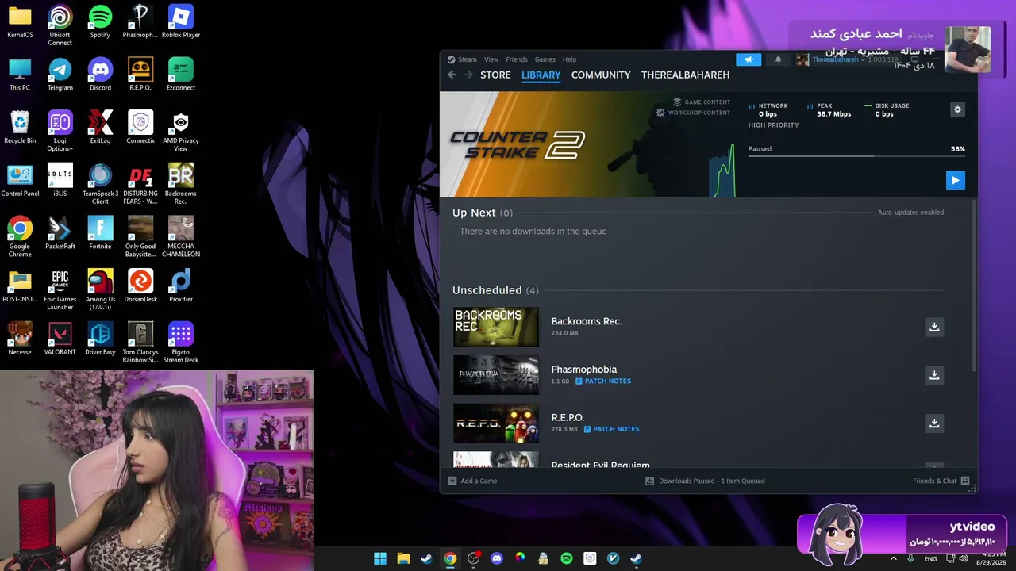View R.E.P.O. PATCH NOTES
This screenshot has height=571, width=1016.
[x=612, y=429]
